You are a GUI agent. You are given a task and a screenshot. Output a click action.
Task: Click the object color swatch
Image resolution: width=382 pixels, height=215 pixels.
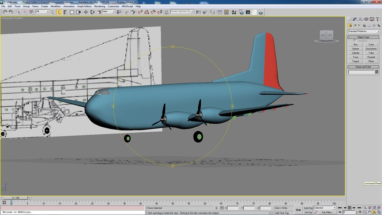point(377,72)
